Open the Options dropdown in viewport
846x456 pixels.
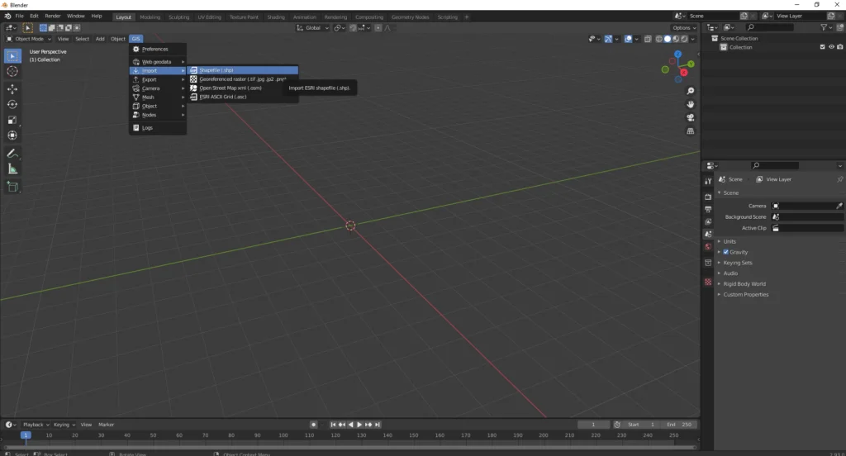(683, 28)
